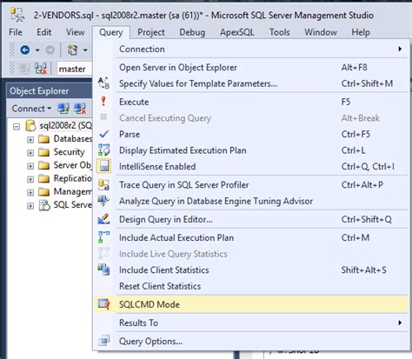
Task: Open the master database combo box
Action: (74, 69)
